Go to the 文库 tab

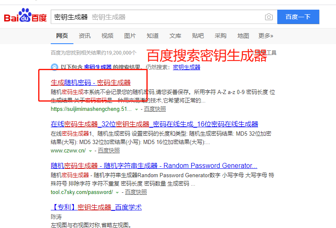click(175, 36)
